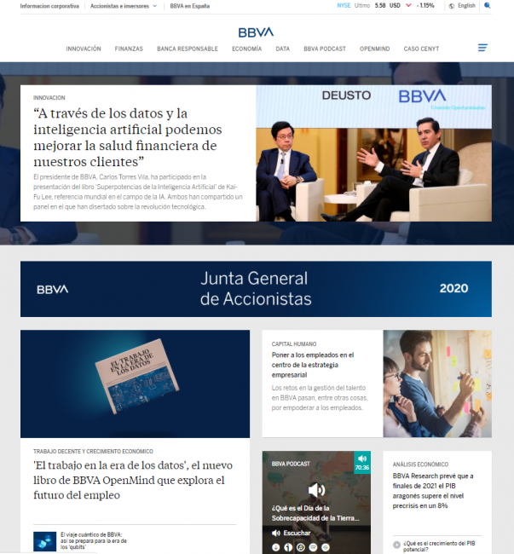Open BBVA en España link
This screenshot has width=514, height=554.
coord(189,5)
